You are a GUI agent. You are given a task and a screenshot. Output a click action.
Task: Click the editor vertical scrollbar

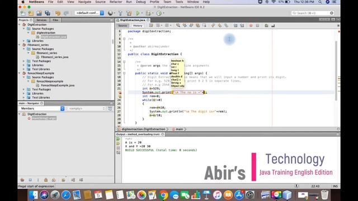click(336, 71)
